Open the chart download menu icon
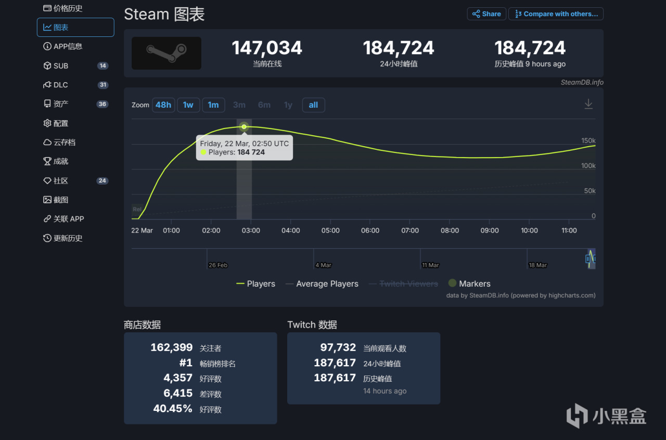 [588, 104]
